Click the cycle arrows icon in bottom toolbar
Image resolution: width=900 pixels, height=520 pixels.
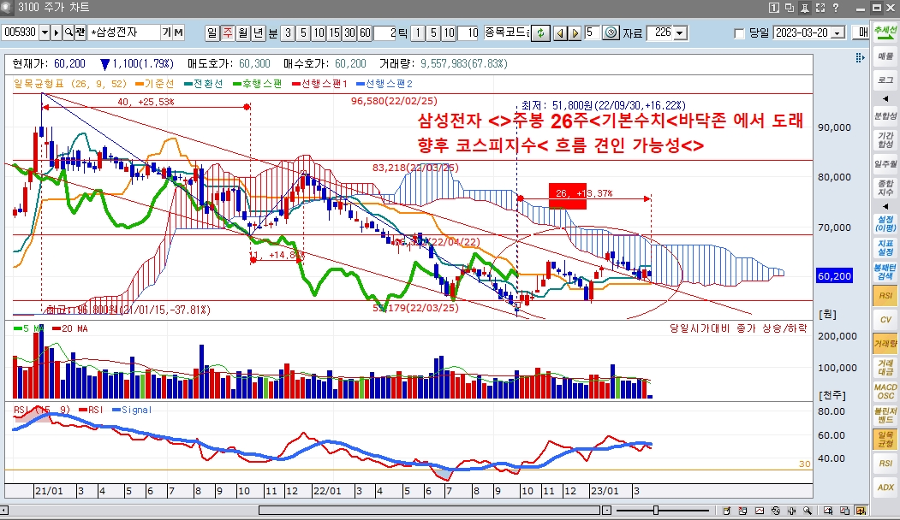(x=776, y=511)
